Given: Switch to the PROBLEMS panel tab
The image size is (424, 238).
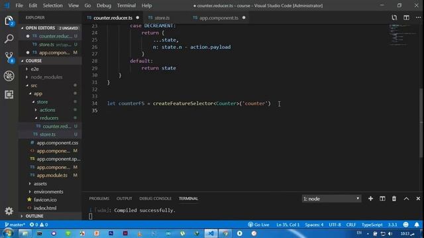Looking at the screenshot, I should (x=99, y=198).
